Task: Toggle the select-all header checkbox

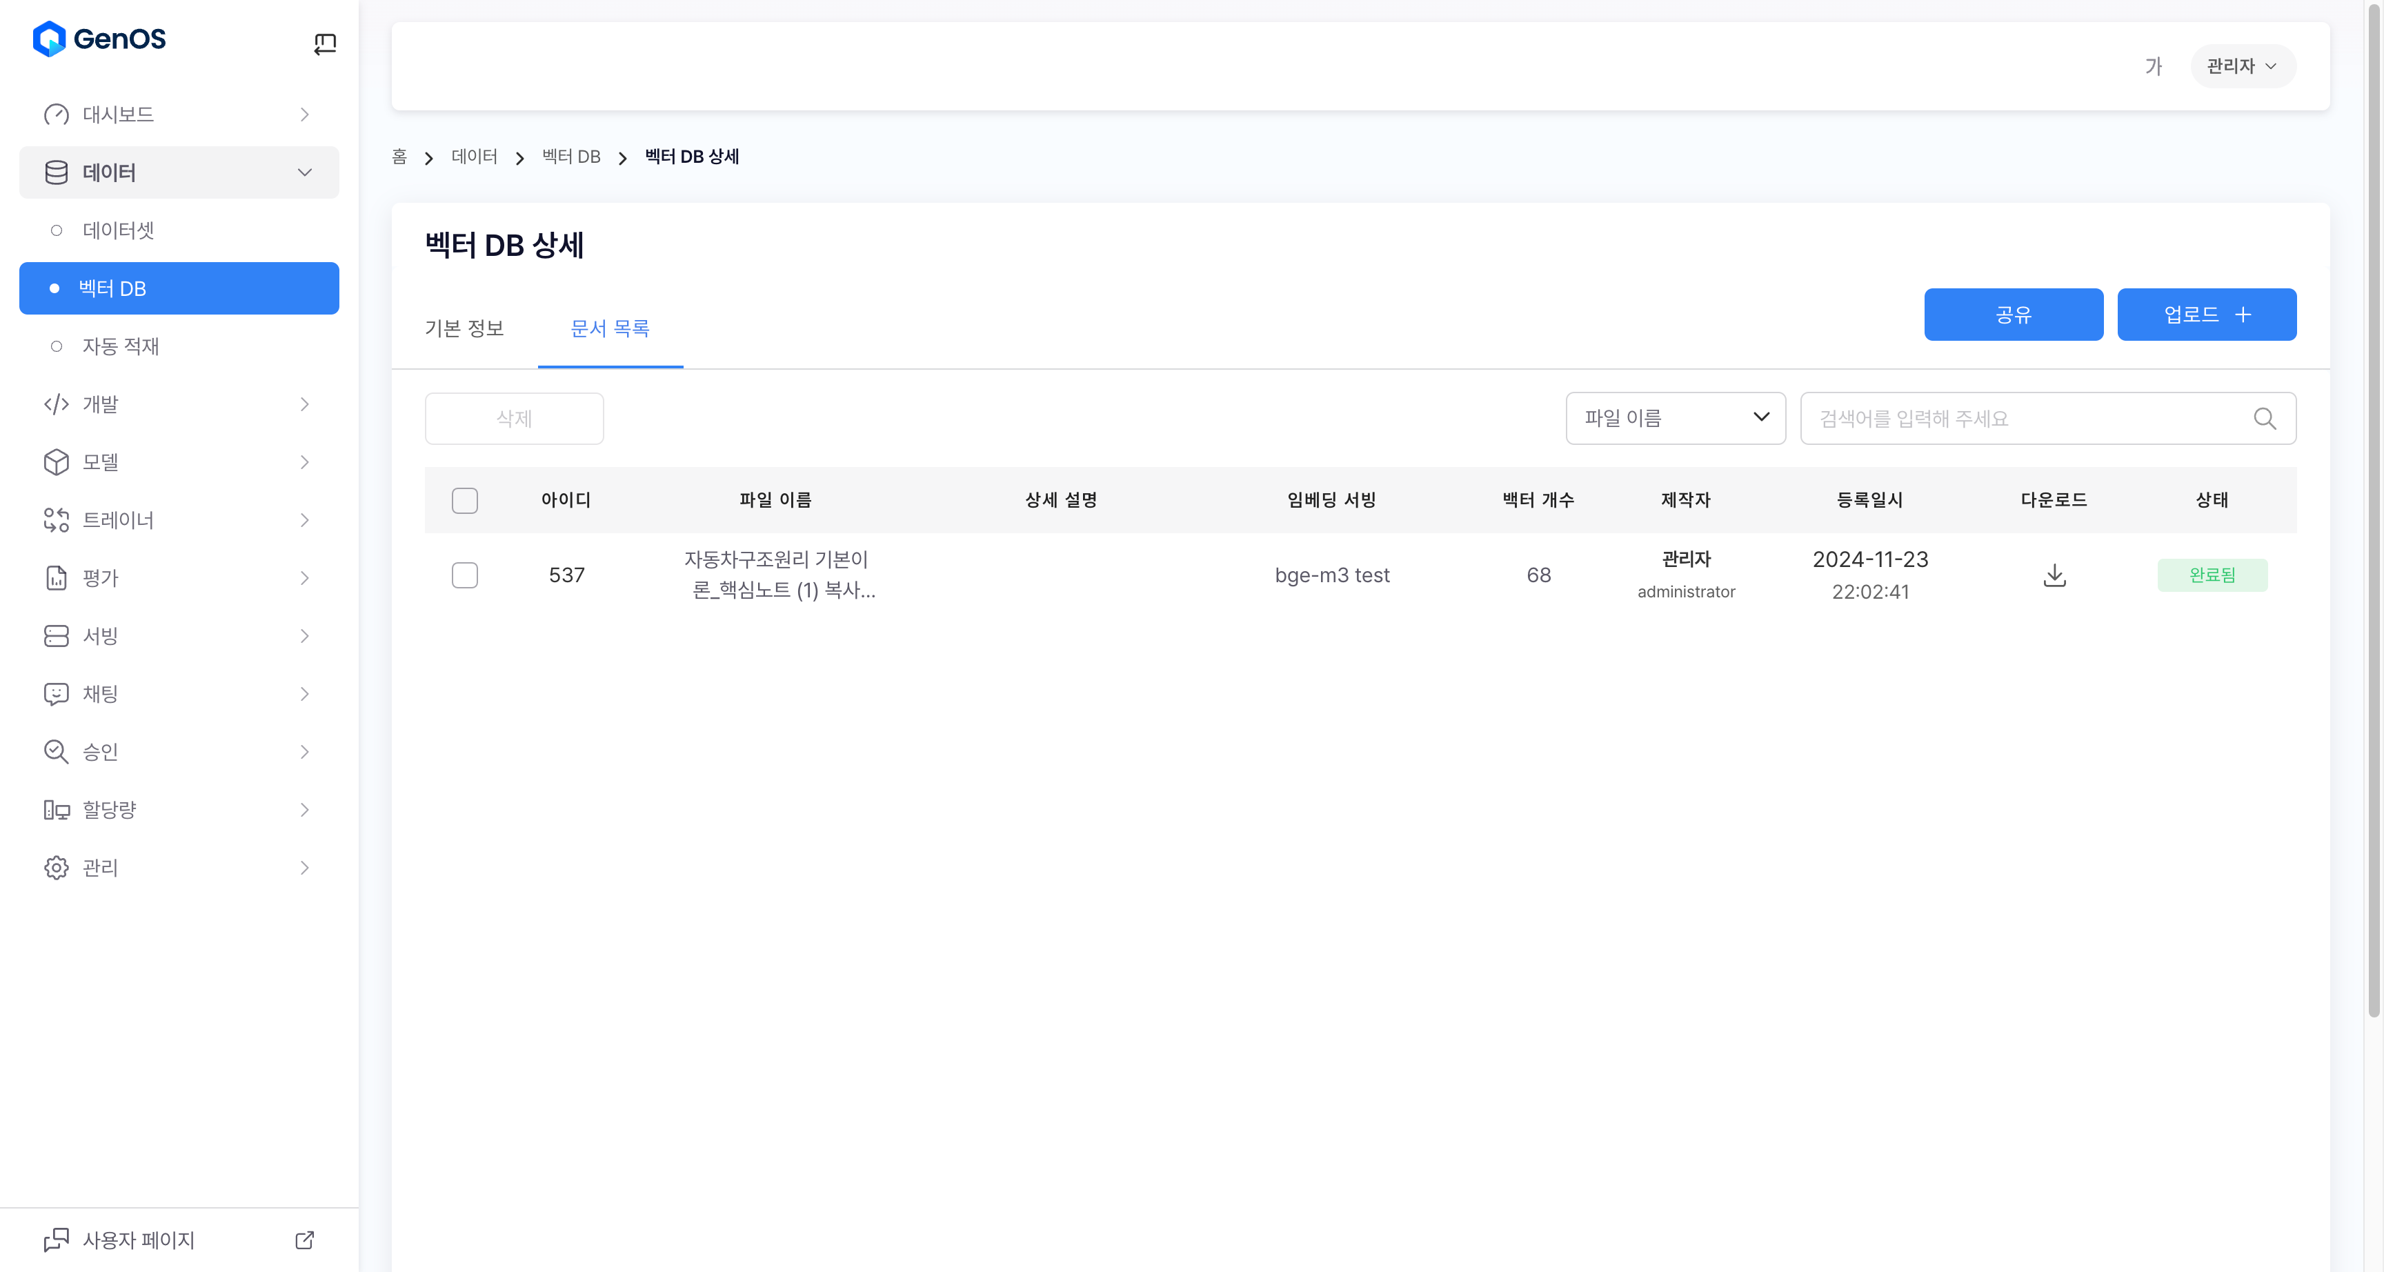Action: pyautogui.click(x=464, y=500)
